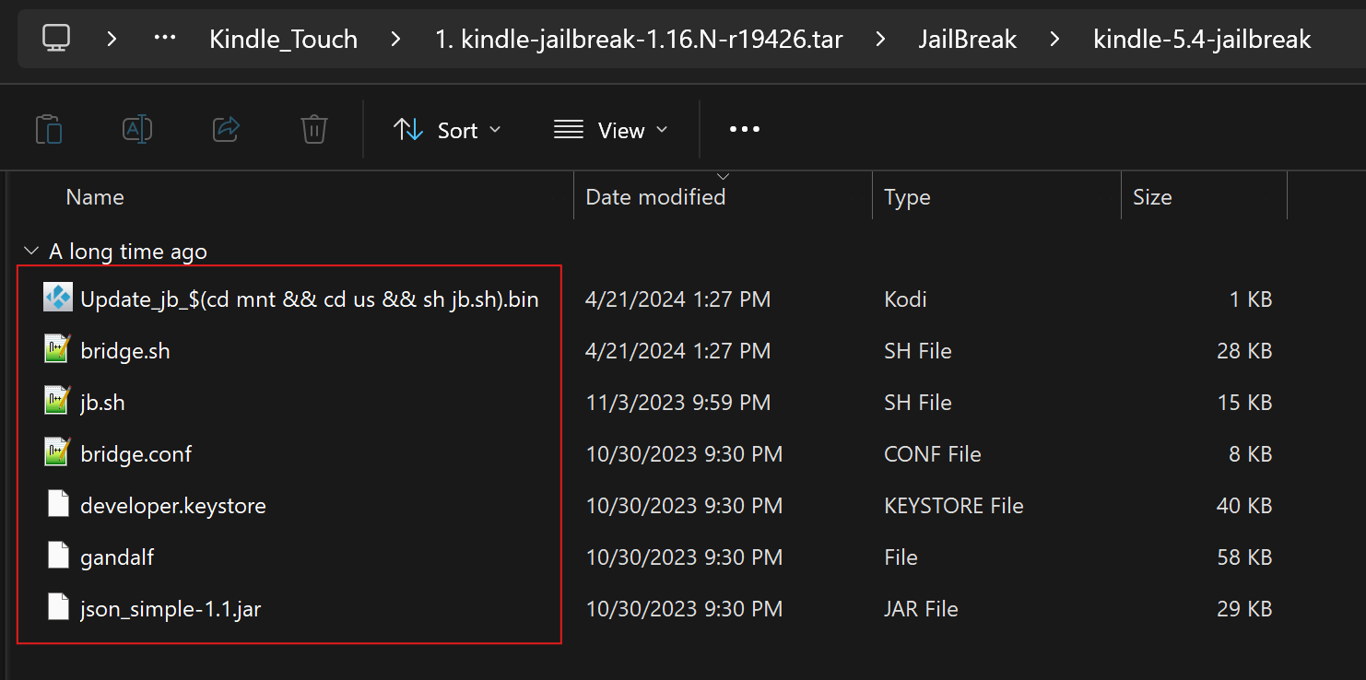Viewport: 1366px width, 680px height.
Task: Select kindle-5.4-jailbreak breadcrumb
Action: 1202,39
